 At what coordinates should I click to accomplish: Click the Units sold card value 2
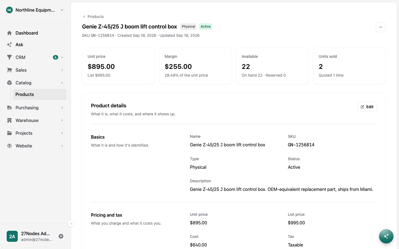pos(321,67)
